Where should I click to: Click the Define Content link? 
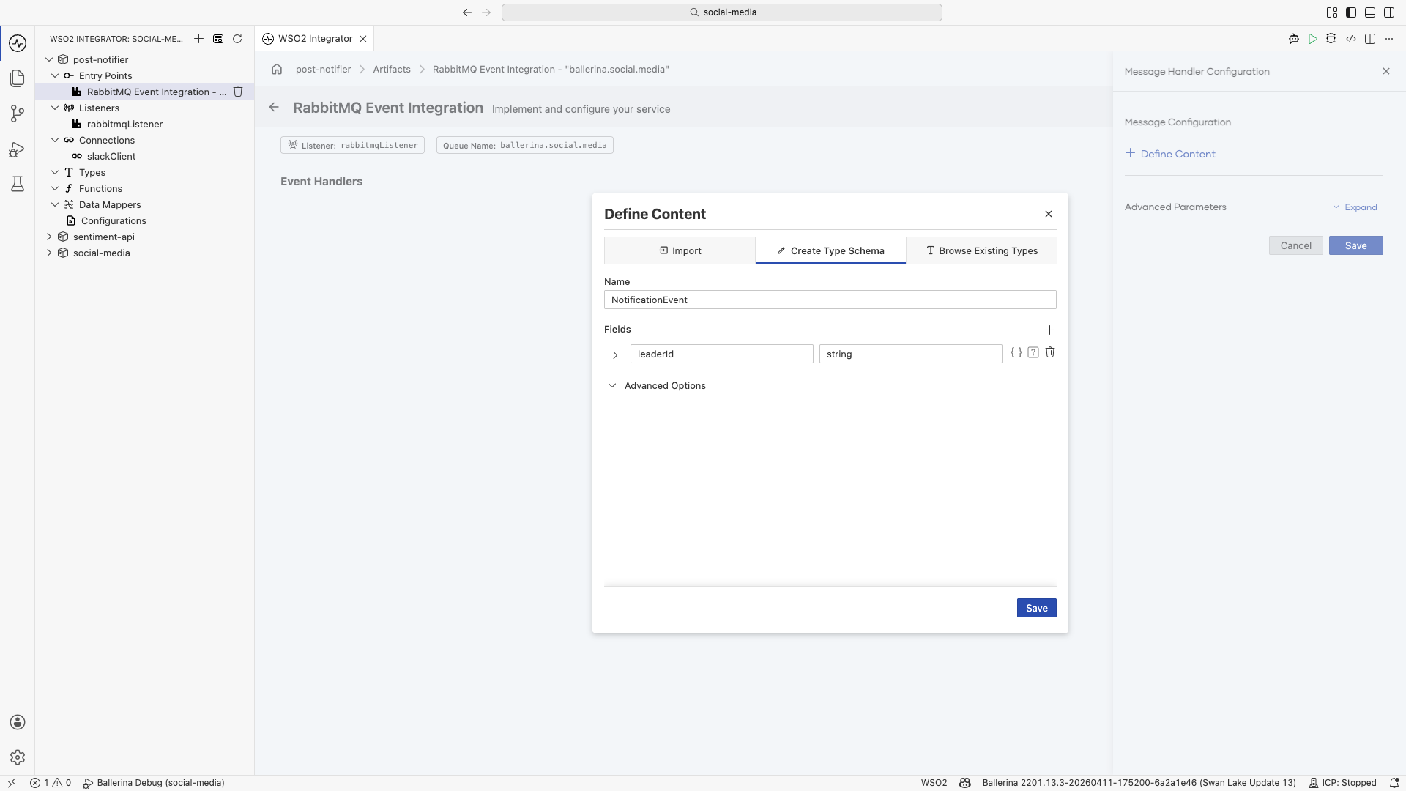(x=1170, y=154)
